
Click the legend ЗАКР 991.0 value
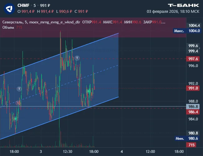tap(154, 22)
